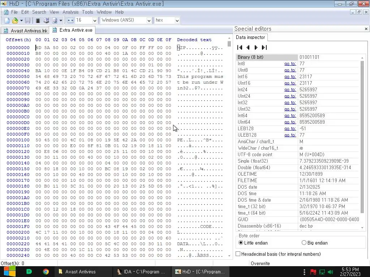370x277 pixels.
Task: Click go to link for Int8
Action: 290,63
